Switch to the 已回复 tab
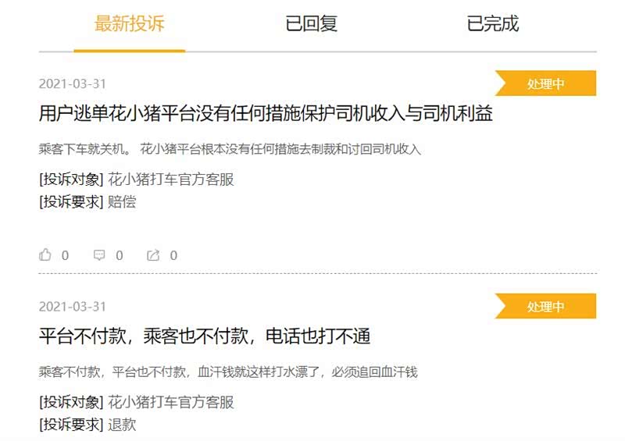The height and width of the screenshot is (441, 625). (x=311, y=23)
